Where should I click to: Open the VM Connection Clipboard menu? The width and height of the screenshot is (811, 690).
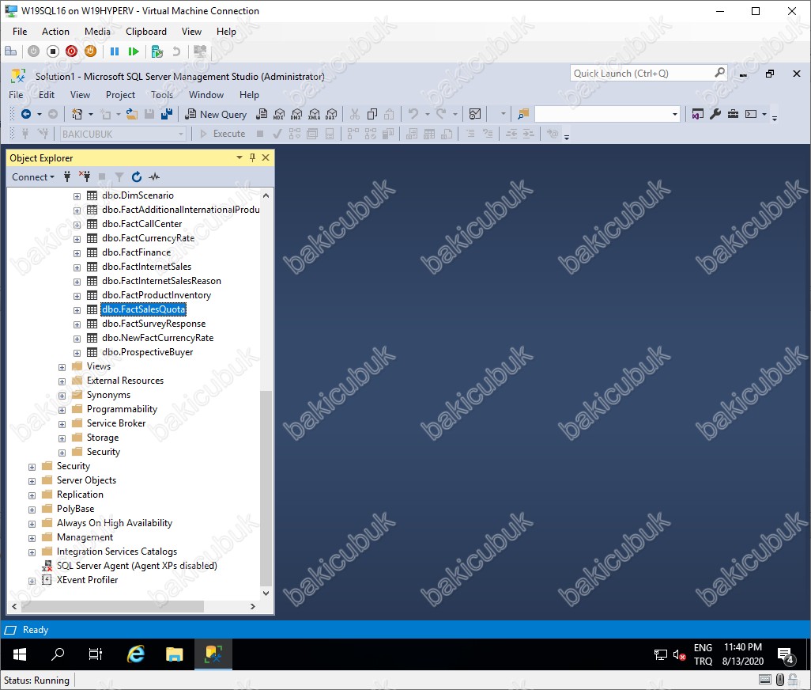coord(146,32)
